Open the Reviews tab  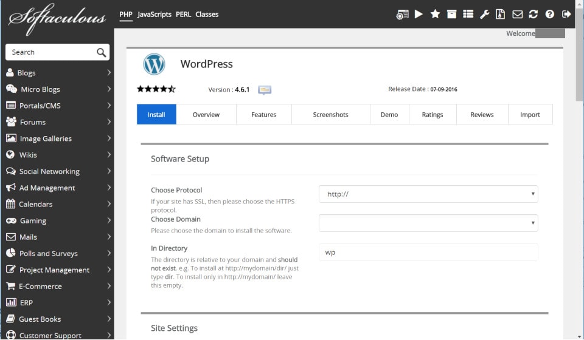tap(482, 115)
